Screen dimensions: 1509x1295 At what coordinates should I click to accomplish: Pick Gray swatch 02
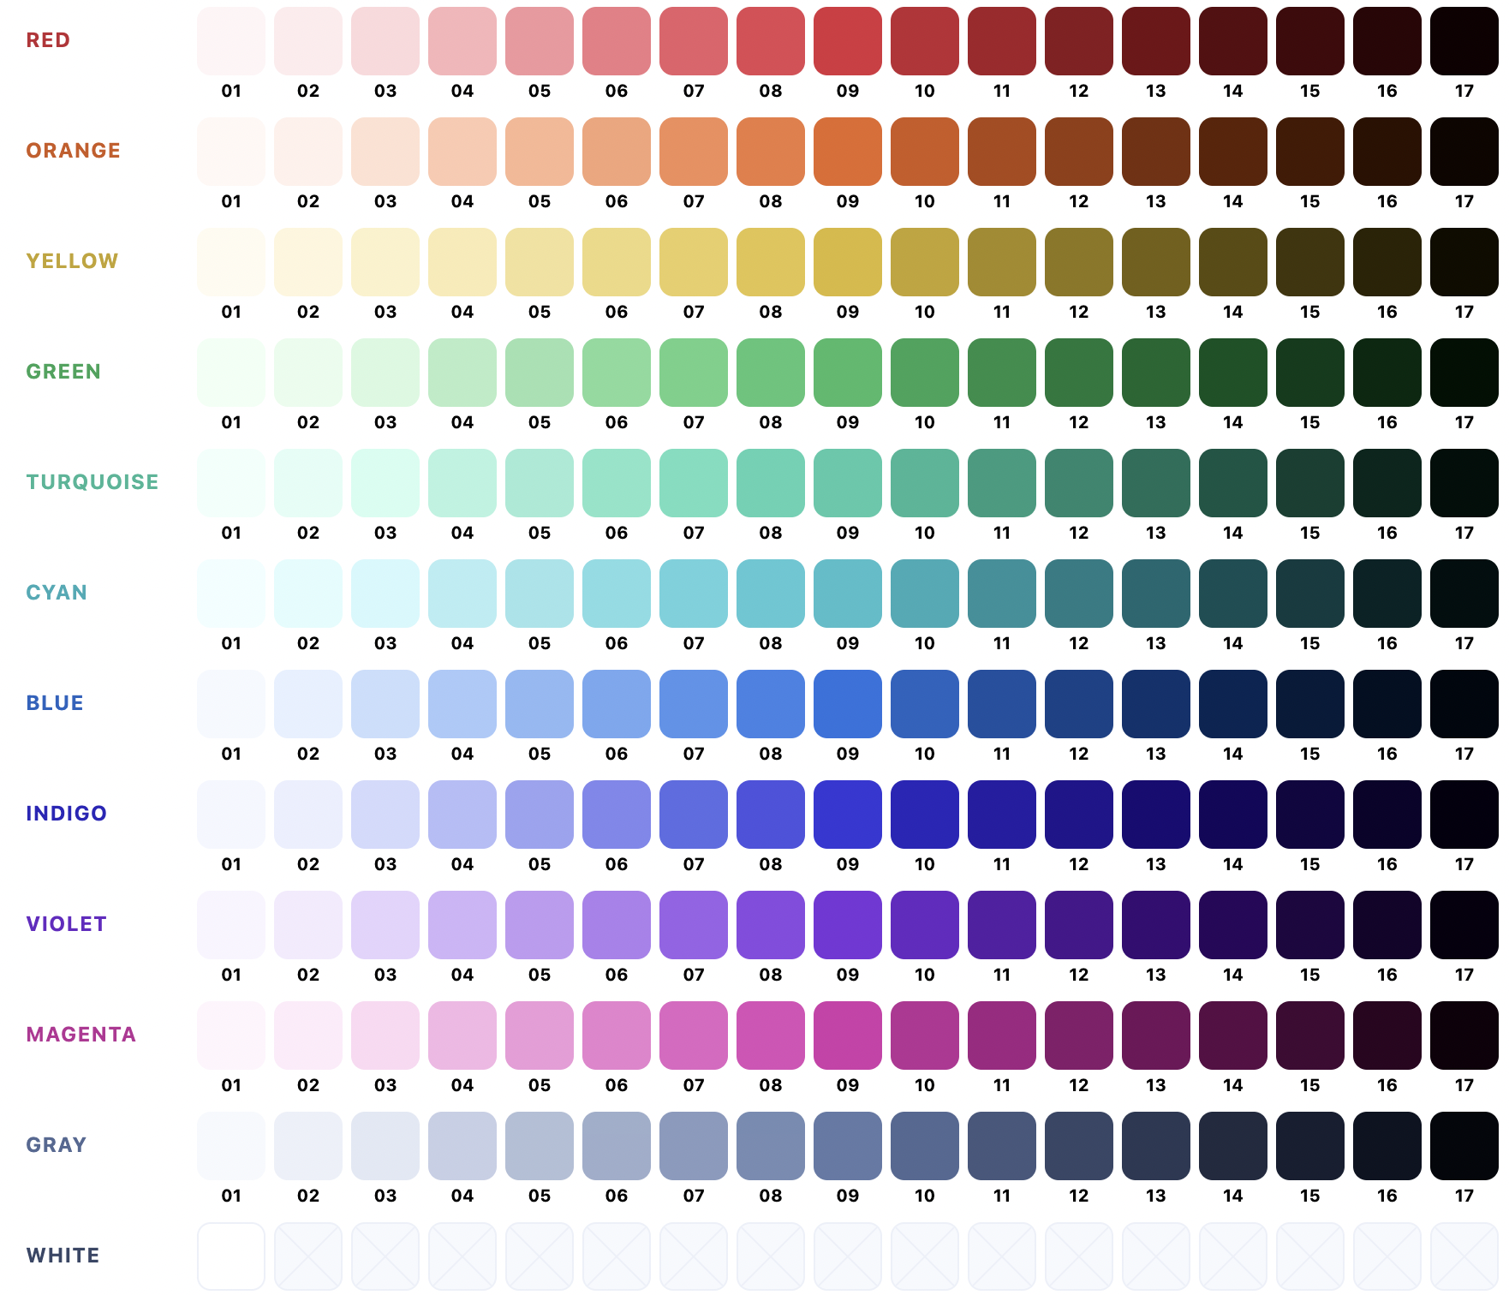tap(308, 1146)
